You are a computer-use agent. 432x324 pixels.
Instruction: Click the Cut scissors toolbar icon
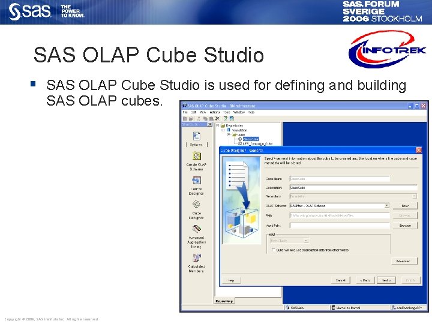pos(199,118)
